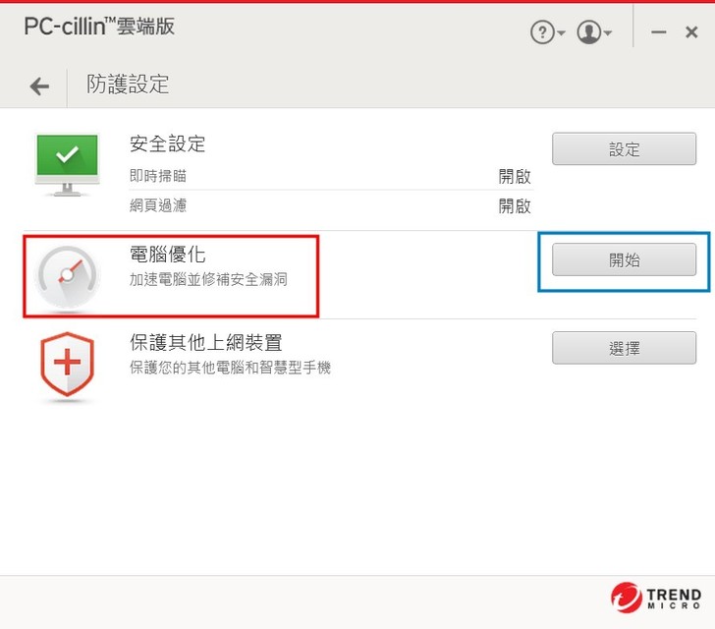This screenshot has width=715, height=629.
Task: Click the 即時掃瞄 row label
Action: click(x=158, y=176)
